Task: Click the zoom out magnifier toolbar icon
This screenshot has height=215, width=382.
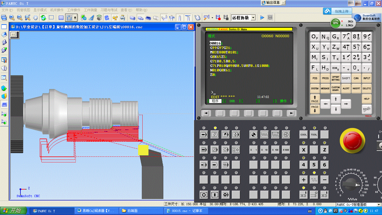Action: point(20,18)
